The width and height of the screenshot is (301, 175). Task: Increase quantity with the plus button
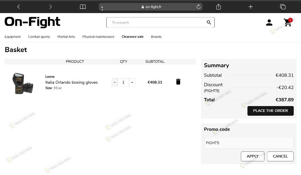pos(132,82)
